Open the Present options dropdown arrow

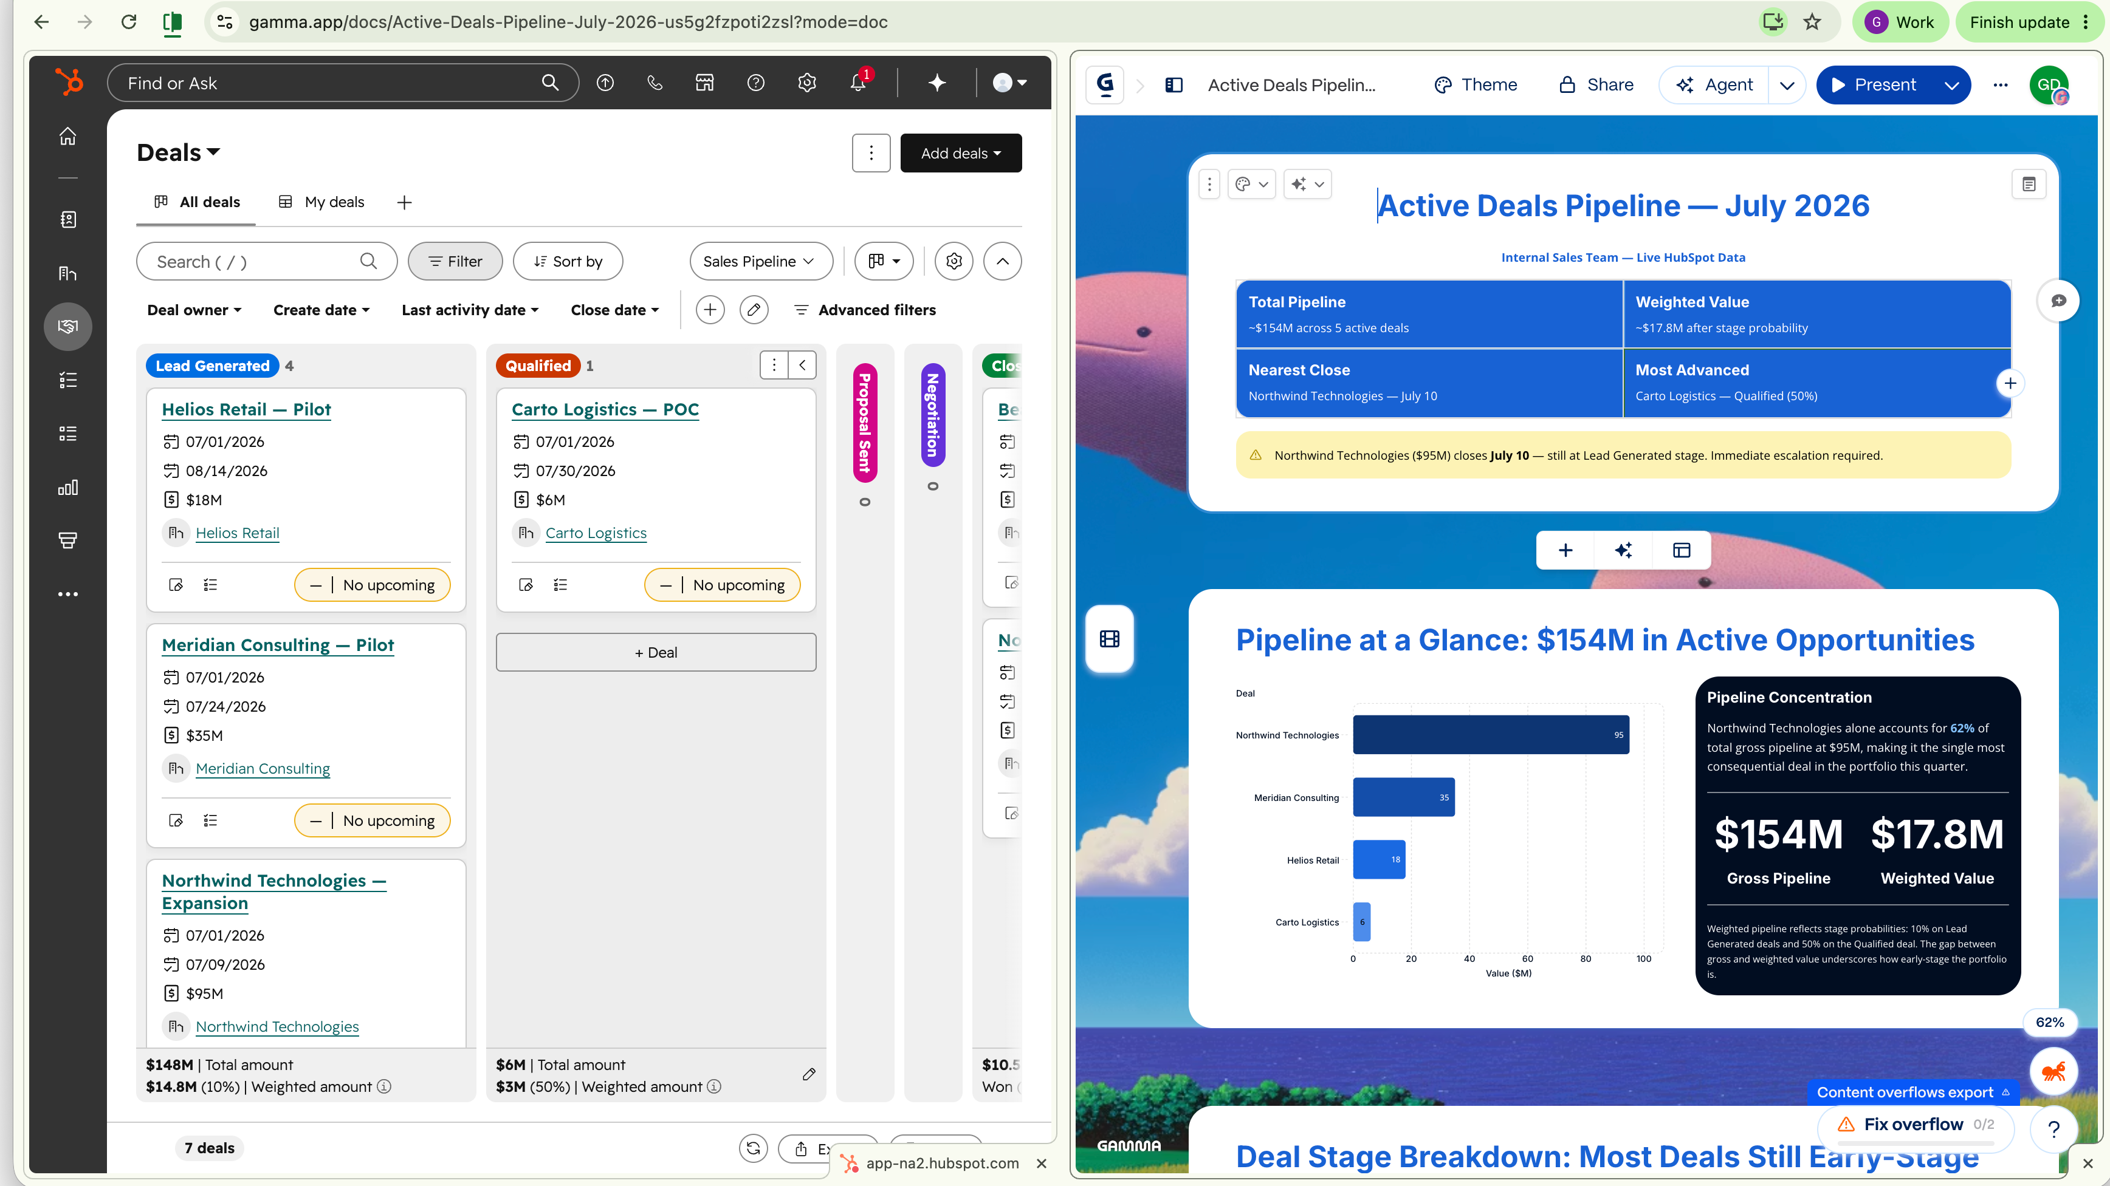click(1952, 85)
